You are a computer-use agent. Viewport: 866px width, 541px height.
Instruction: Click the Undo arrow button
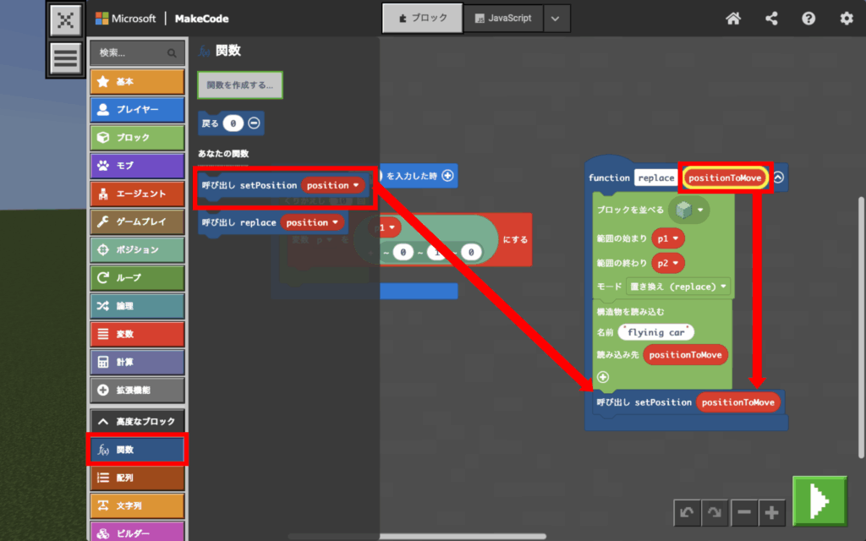686,512
